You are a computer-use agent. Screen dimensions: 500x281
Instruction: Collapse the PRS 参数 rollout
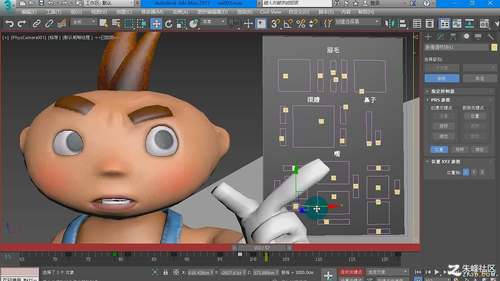(x=459, y=100)
